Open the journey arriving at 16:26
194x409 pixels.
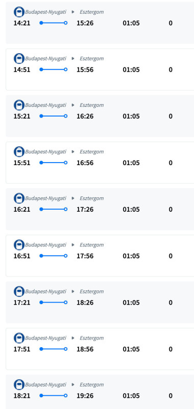click(x=100, y=116)
